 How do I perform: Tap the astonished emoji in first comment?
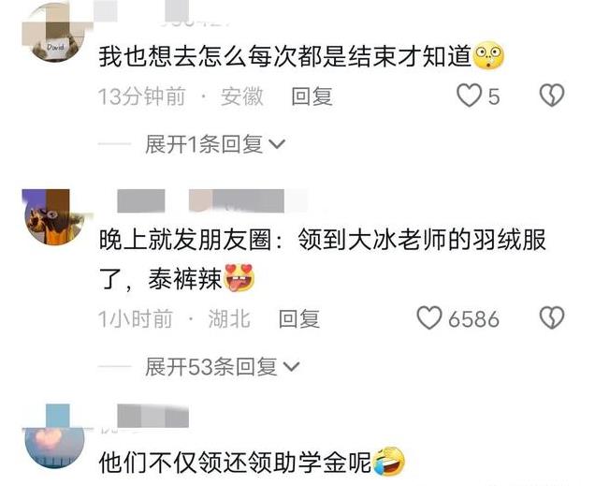click(x=488, y=55)
